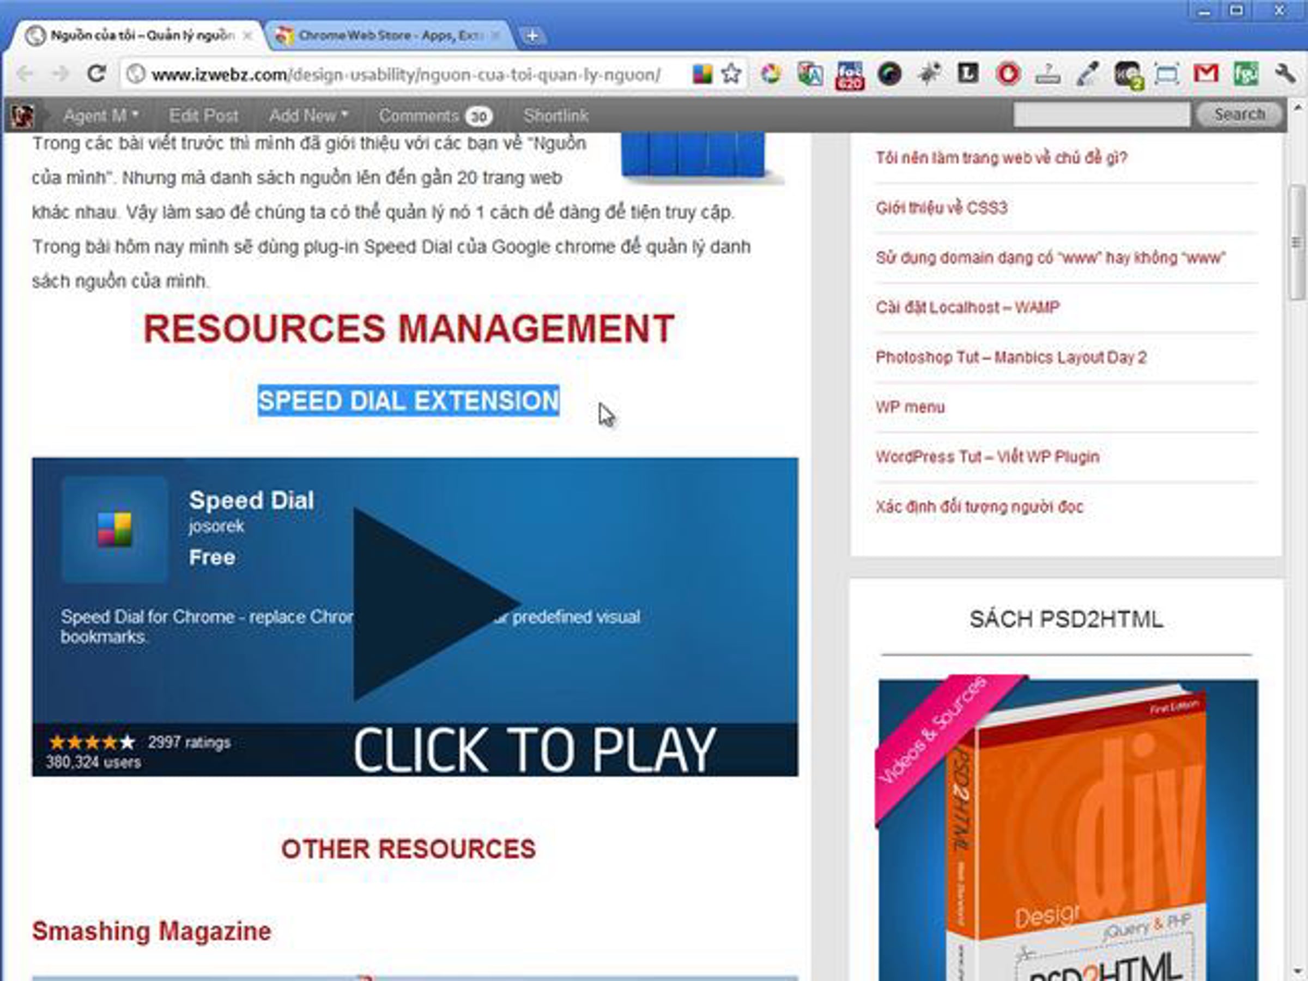
Task: Click the window resizer screen-capture extension icon
Action: point(1167,75)
